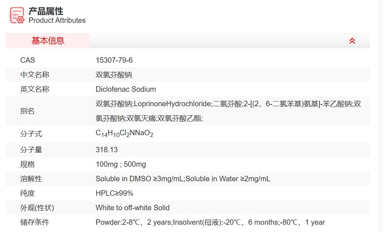Viewport: 384px width, 232px height.
Task: Select the 基本信息 tab header
Action: pos(48,41)
